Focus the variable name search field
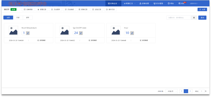 pyautogui.click(x=179, y=18)
